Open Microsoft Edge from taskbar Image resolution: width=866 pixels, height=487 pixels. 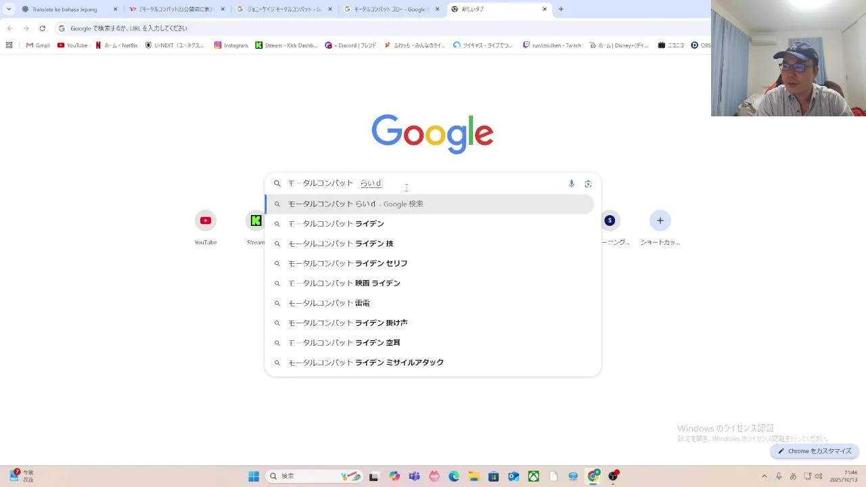tap(454, 476)
